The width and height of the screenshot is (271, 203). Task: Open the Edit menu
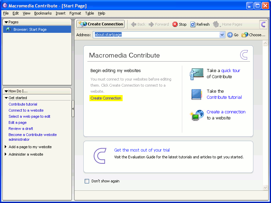[x=16, y=13]
